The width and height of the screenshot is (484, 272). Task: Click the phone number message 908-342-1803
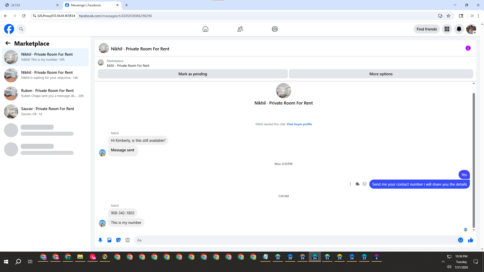point(123,213)
